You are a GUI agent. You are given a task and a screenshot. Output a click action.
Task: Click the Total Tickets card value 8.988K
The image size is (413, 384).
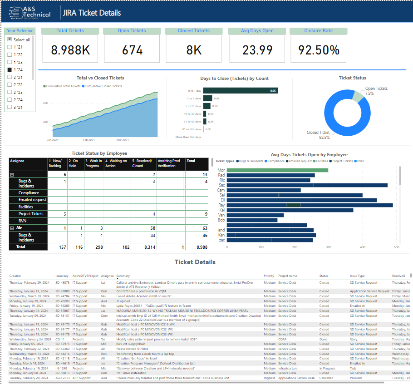(70, 50)
